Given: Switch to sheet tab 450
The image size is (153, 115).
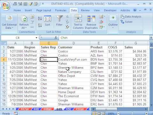Looking at the screenshot, I should coord(68,109).
